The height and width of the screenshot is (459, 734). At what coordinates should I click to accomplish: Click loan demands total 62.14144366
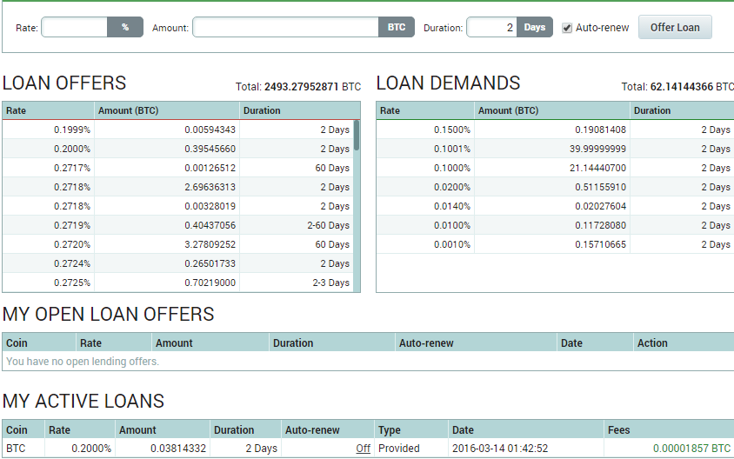tap(682, 87)
